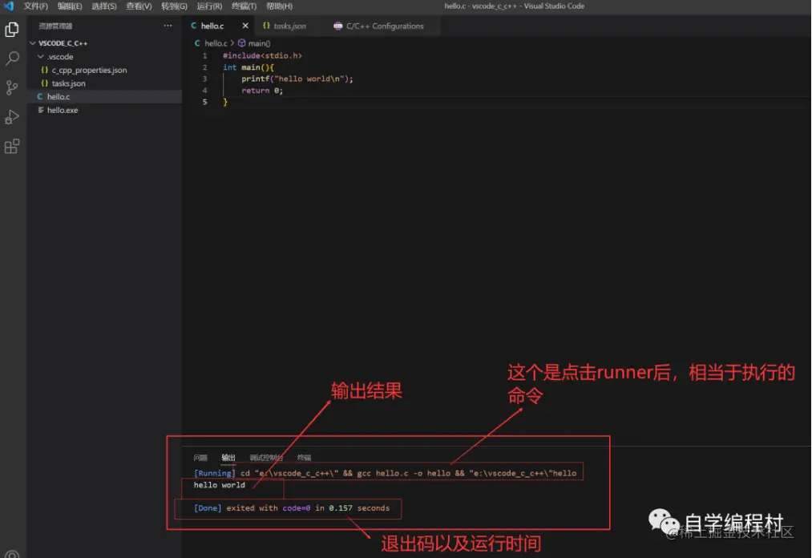This screenshot has width=812, height=558.
Task: Open Run and Debug view icon
Action: pos(12,117)
